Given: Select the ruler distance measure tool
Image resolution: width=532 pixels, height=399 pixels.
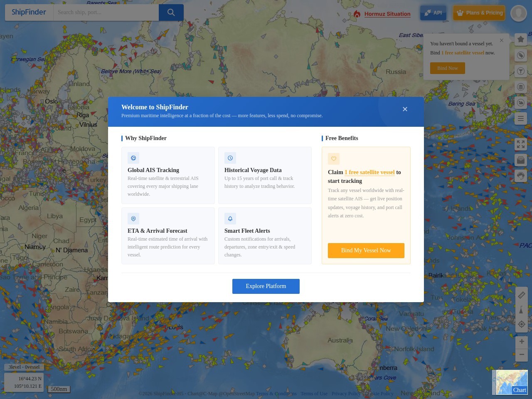Looking at the screenshot, I should pos(522,295).
